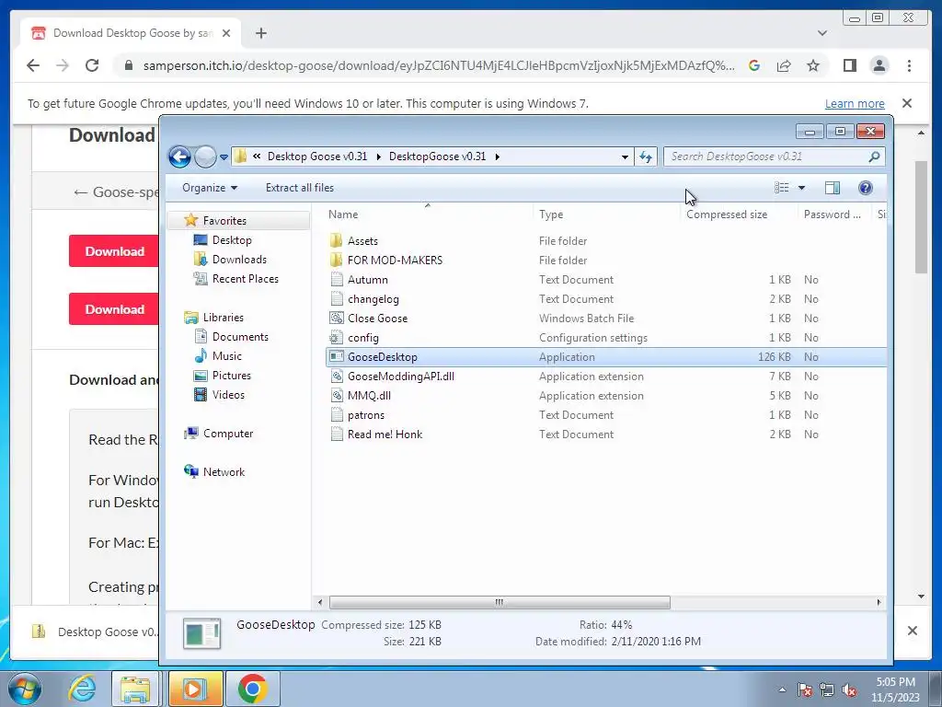Expand arrow after DesktopGoose v0.31 breadcrumb
942x707 pixels.
498,156
